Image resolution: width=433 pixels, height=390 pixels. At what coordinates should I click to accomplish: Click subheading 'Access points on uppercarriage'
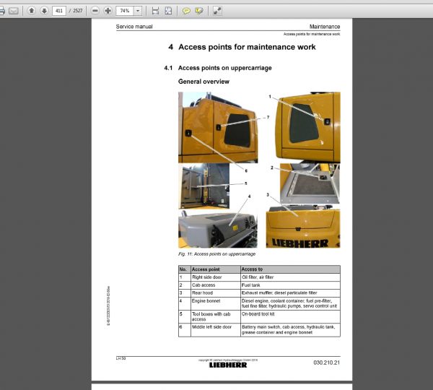click(x=224, y=68)
